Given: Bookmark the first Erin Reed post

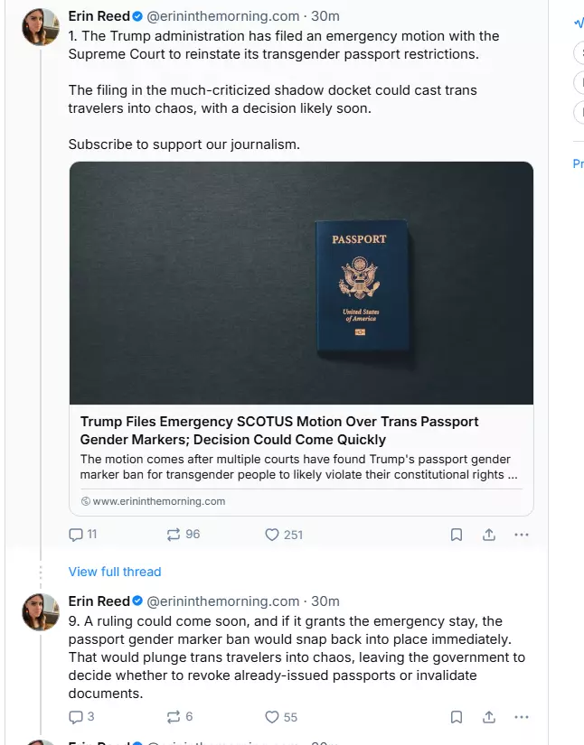Looking at the screenshot, I should [457, 535].
